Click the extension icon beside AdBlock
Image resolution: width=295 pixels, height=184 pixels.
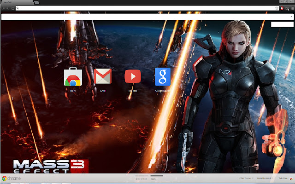point(287,8)
